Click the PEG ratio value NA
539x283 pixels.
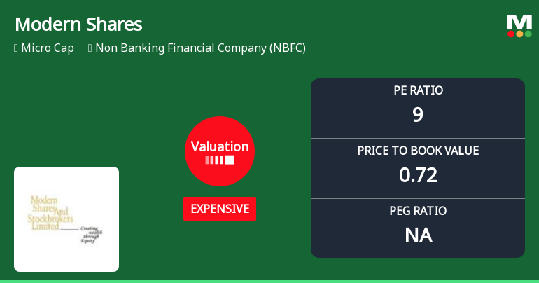pos(418,235)
